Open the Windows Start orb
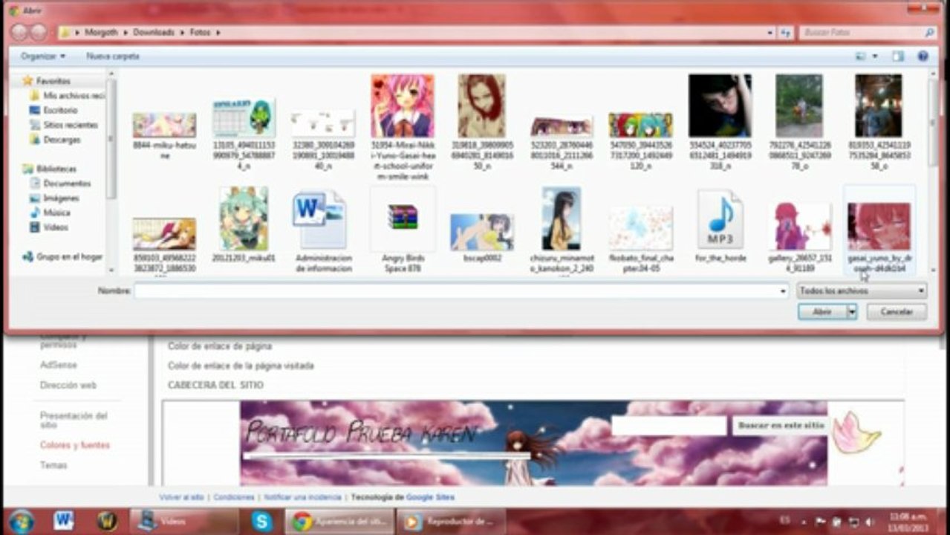Image resolution: width=950 pixels, height=535 pixels. [x=21, y=522]
